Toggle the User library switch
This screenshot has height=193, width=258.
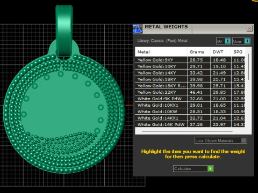(x=241, y=41)
